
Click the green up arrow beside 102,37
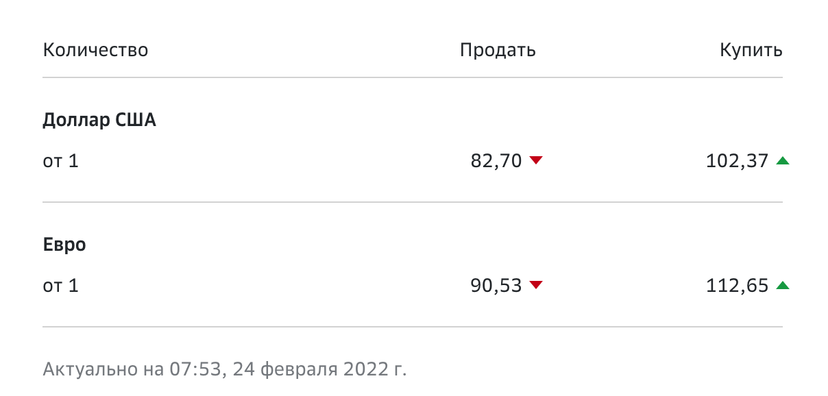pos(783,161)
